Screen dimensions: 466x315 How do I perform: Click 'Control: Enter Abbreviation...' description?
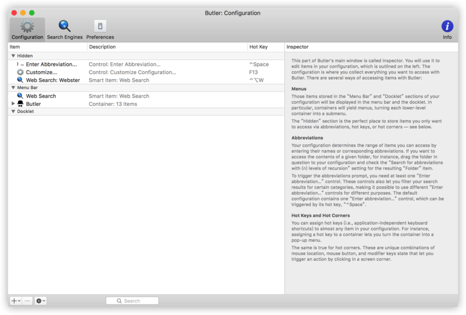click(x=125, y=64)
